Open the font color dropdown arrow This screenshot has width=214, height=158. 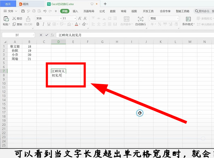click(x=80, y=24)
